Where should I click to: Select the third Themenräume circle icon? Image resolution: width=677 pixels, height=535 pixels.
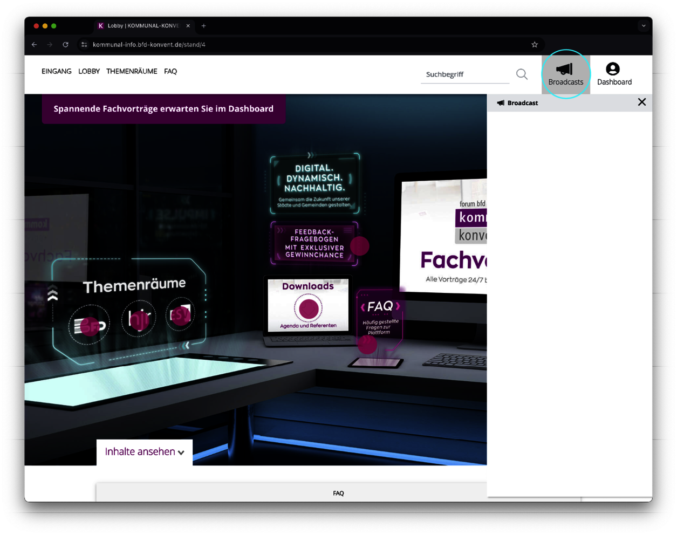(x=180, y=313)
